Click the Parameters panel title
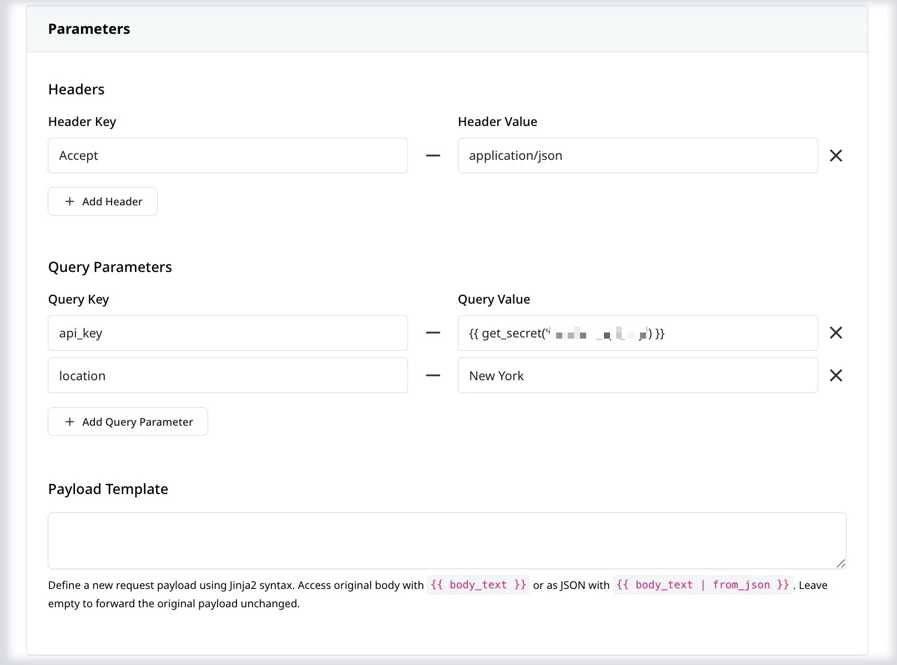Screen dimensions: 897x665 (x=89, y=29)
